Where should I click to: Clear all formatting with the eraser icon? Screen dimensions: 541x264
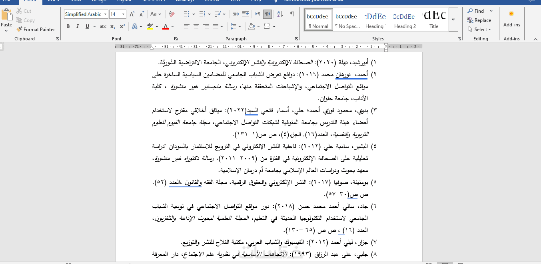tap(172, 14)
